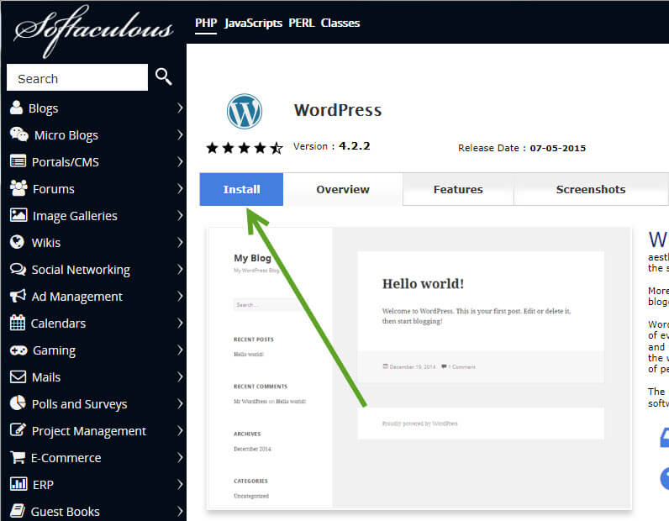The image size is (669, 521).
Task: Click the Project Management edit icon
Action: 18,429
